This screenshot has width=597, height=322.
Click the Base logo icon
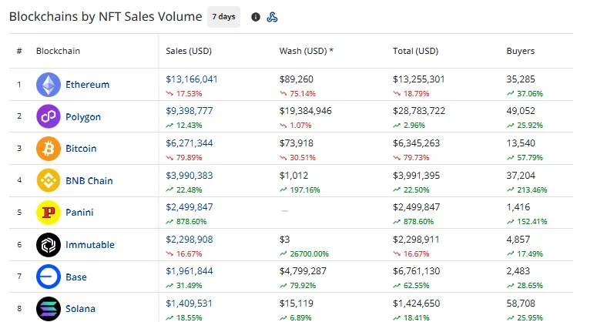49,277
